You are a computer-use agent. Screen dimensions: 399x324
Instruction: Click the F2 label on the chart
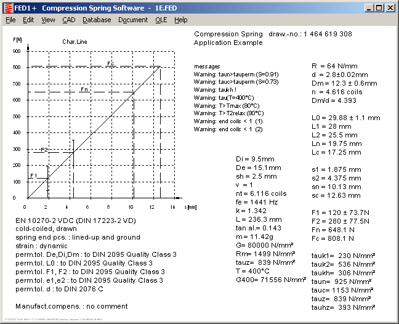44,150
